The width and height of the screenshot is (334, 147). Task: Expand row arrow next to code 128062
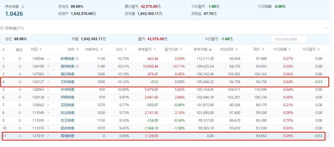coord(48,105)
